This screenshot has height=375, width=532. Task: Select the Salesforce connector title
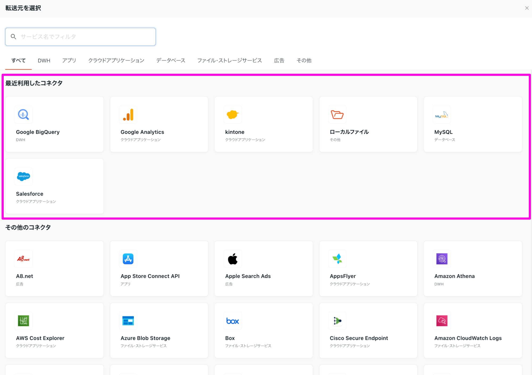(30, 194)
